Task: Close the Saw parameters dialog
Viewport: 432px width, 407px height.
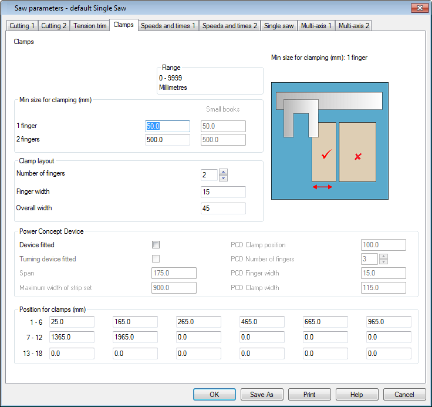Action: pyautogui.click(x=420, y=8)
